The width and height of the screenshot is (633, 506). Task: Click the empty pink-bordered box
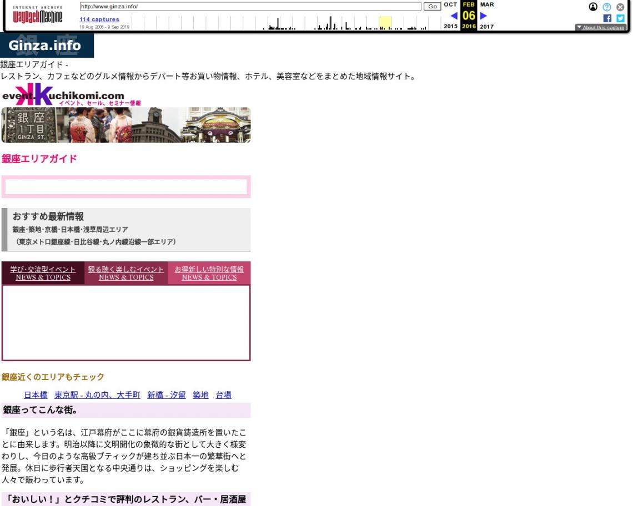126,187
